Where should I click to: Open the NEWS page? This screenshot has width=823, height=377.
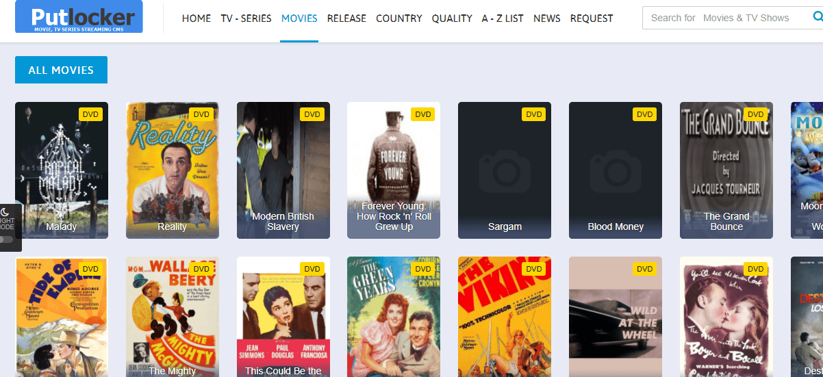pos(547,18)
